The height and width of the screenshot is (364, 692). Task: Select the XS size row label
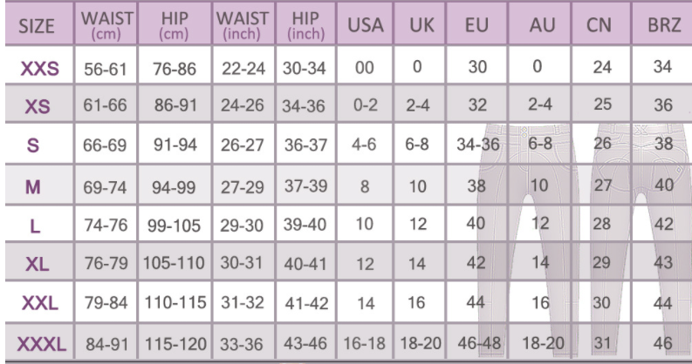click(x=38, y=106)
